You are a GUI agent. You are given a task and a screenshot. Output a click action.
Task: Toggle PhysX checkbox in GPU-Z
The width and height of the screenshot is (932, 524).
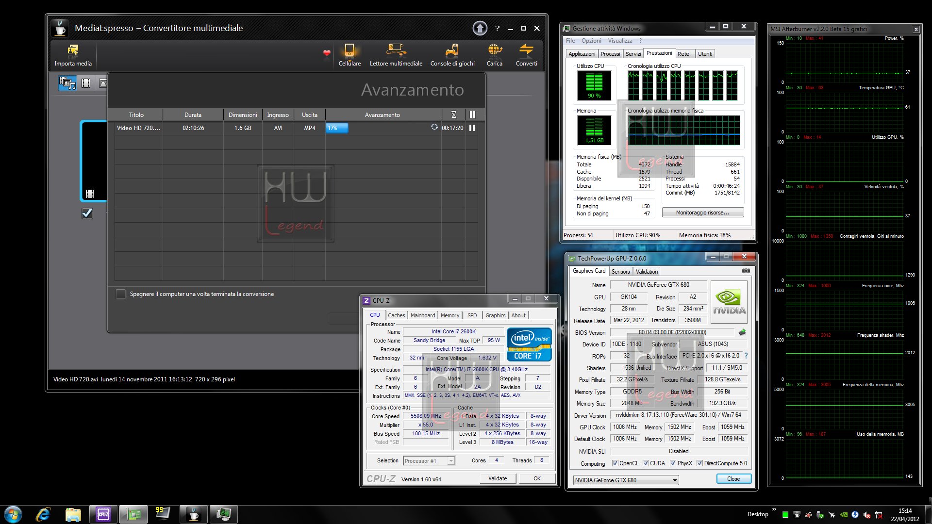pos(673,463)
